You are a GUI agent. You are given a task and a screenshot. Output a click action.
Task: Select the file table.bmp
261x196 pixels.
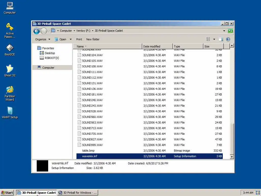[x=88, y=151]
